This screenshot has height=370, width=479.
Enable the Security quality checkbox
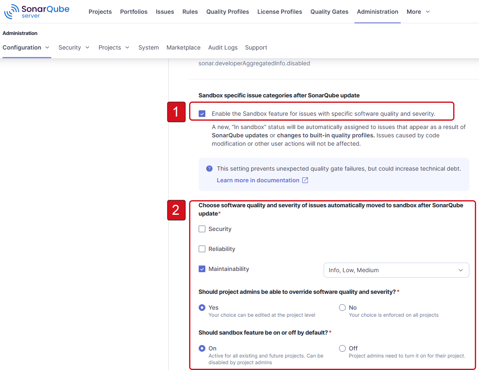tap(202, 228)
